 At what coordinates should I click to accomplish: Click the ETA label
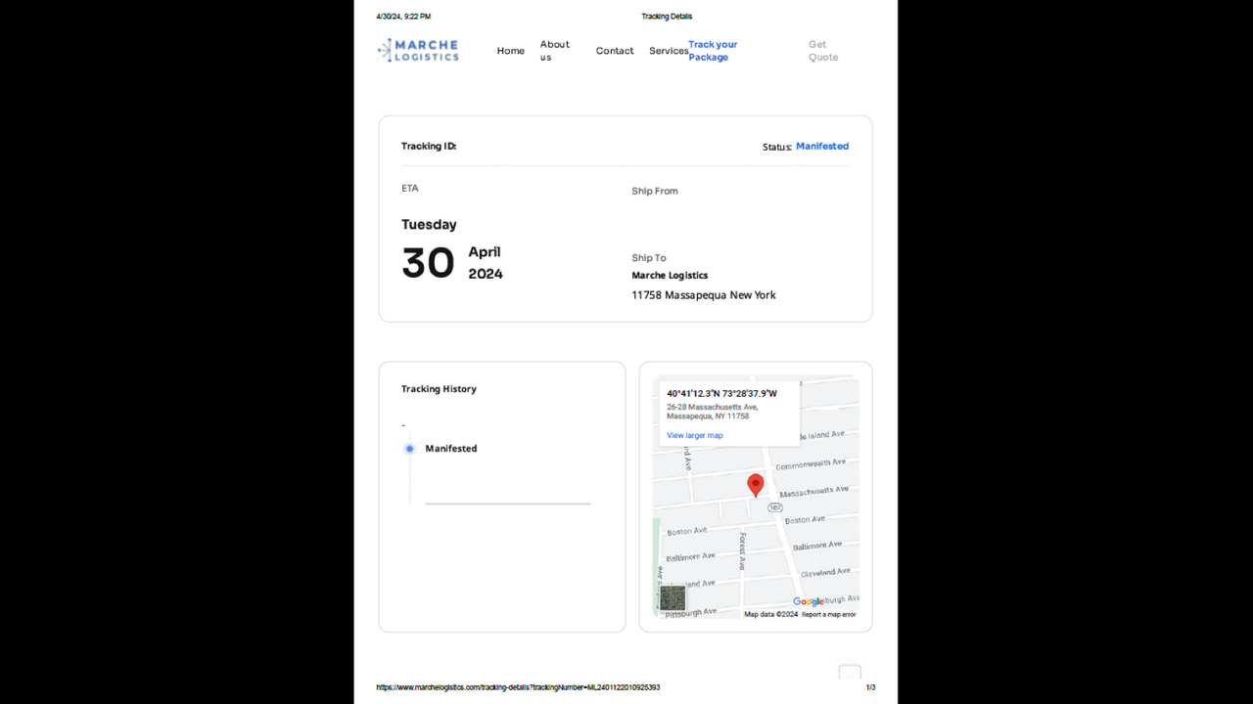coord(409,188)
